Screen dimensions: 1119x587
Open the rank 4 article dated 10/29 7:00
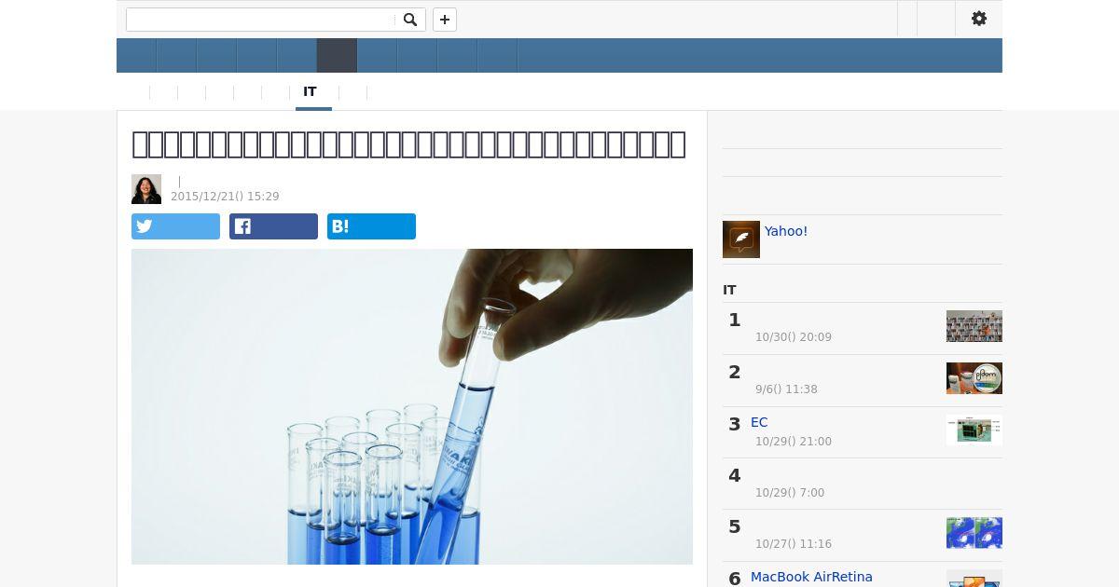tap(863, 484)
